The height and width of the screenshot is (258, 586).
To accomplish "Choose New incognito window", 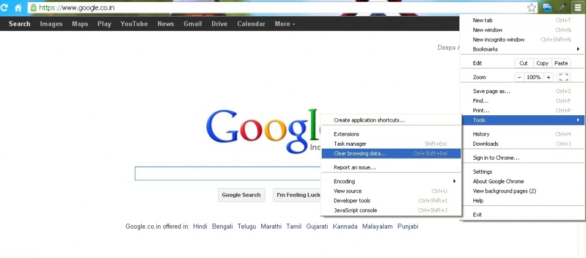I will pyautogui.click(x=499, y=40).
